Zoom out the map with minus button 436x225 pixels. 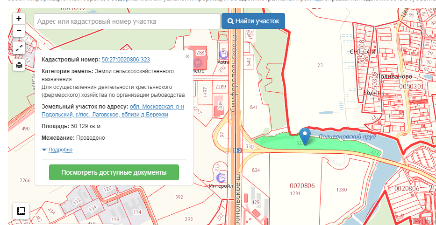coord(19,31)
